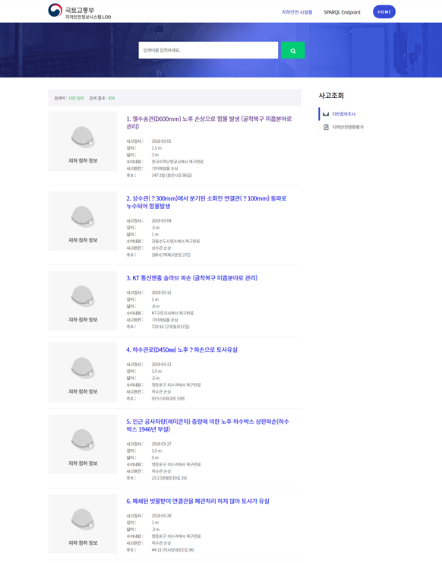This screenshot has width=442, height=563.
Task: Click helmet thumbnail for result 4 하수관로
Action: tap(83, 372)
